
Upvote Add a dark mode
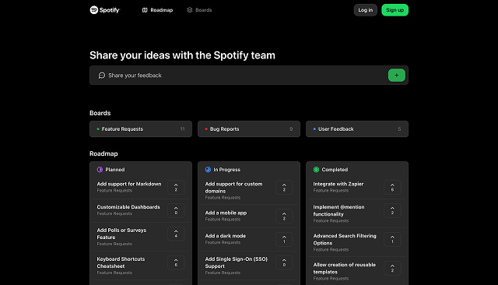(284, 240)
